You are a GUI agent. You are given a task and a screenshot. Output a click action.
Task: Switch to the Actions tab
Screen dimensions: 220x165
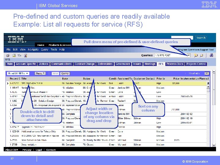tap(44, 64)
